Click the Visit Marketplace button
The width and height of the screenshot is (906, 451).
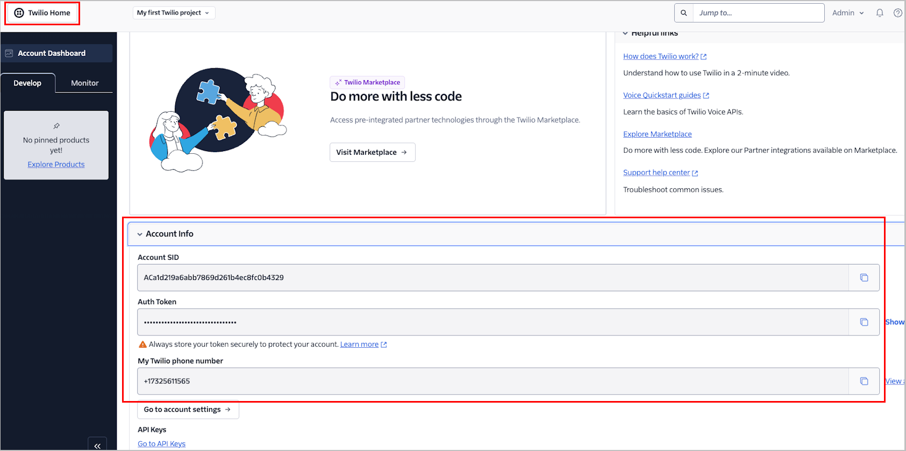click(x=372, y=152)
